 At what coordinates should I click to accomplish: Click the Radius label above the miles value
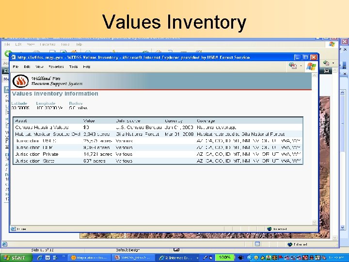76,103
